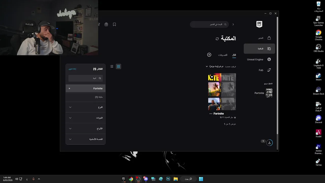Pause the Fortnite update
The width and height of the screenshot is (325, 183).
coord(235,117)
